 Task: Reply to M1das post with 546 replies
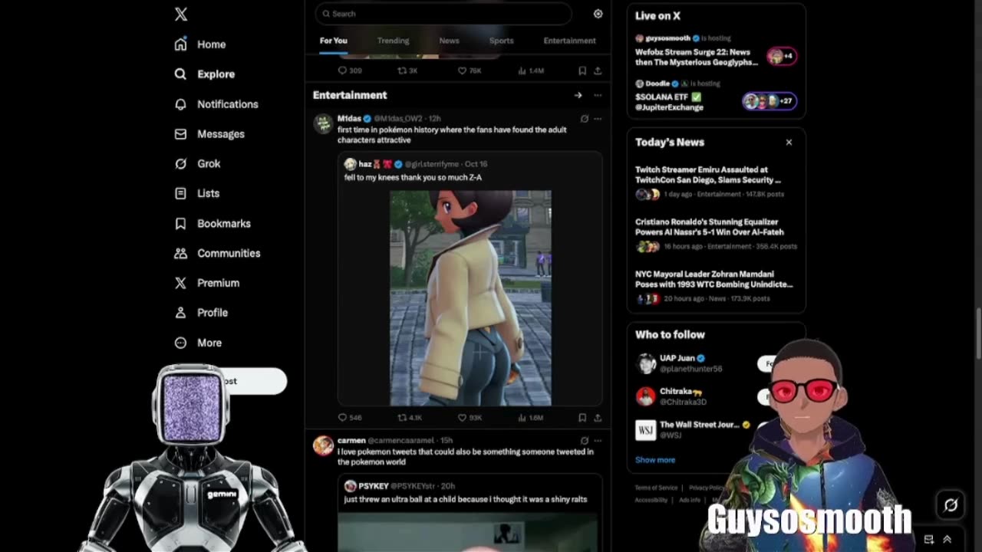pos(350,418)
